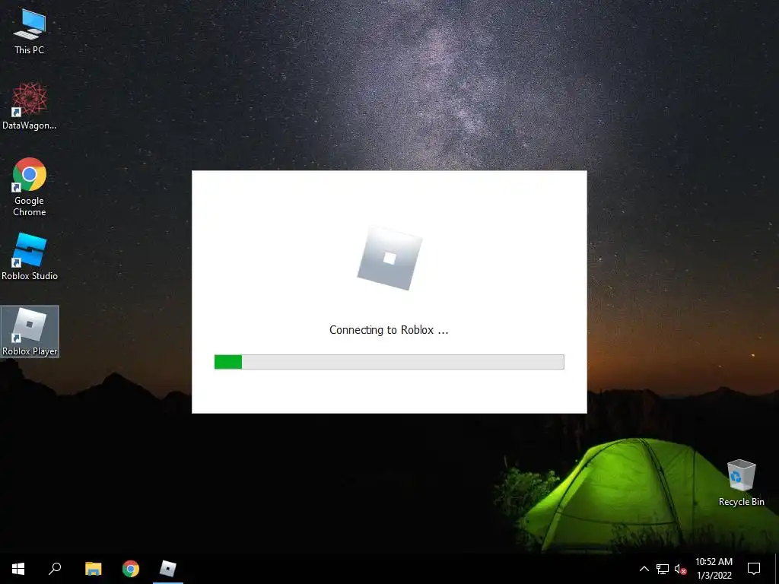Open the muted volume tray icon
Screen dimensions: 779x584
(x=680, y=569)
